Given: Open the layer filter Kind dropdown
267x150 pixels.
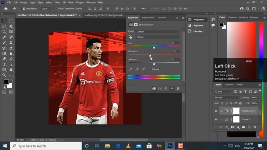Looking at the screenshot, I should pyautogui.click(x=222, y=92).
